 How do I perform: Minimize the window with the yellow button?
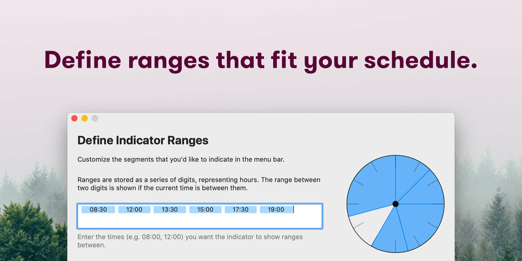(x=85, y=118)
